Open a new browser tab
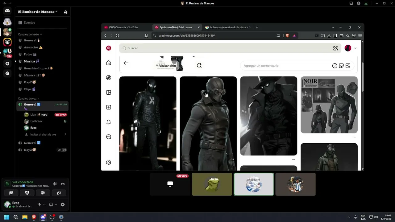 257,27
